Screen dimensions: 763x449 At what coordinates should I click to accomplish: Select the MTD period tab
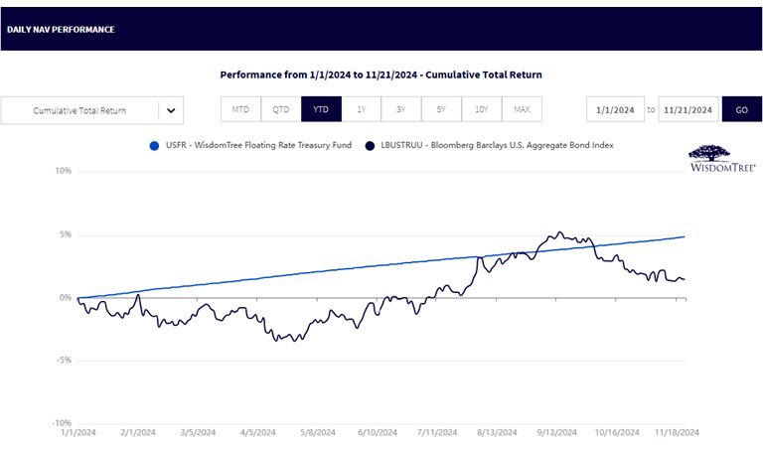[x=240, y=109]
